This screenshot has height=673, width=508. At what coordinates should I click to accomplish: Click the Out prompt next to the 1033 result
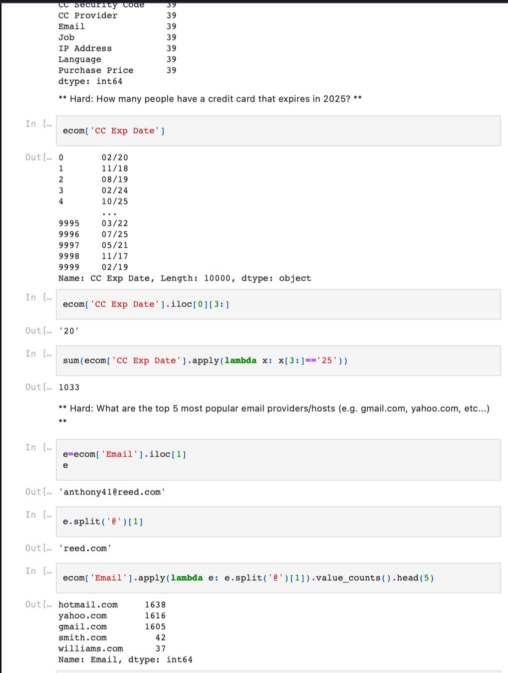[38, 387]
